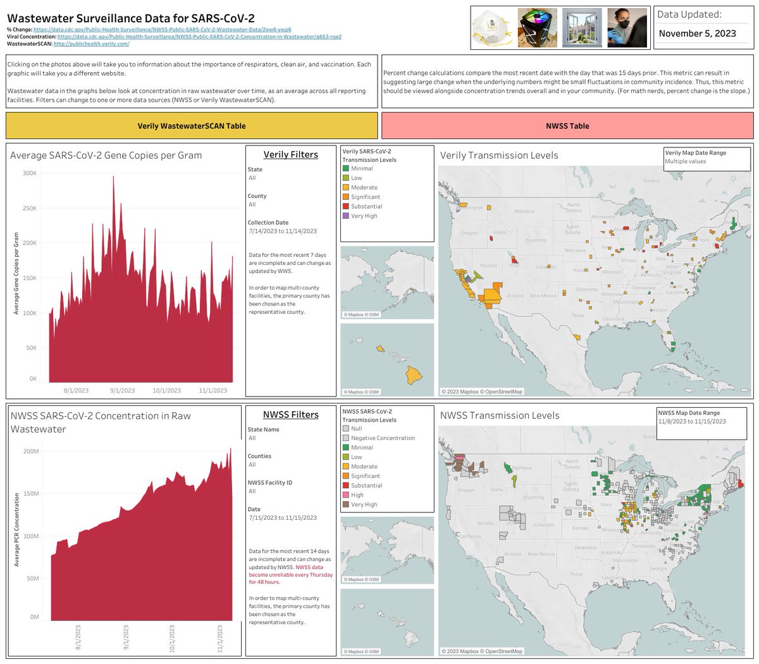The width and height of the screenshot is (759, 664).
Task: Click the 200M axis label on NWSS chart
Action: click(x=31, y=451)
